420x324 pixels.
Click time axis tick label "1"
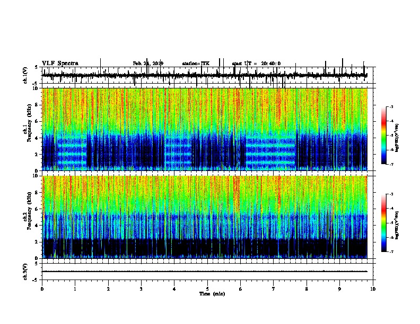75,289
